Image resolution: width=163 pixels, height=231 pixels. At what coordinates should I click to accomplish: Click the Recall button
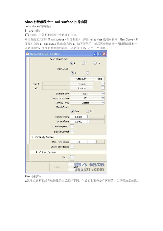58,167
